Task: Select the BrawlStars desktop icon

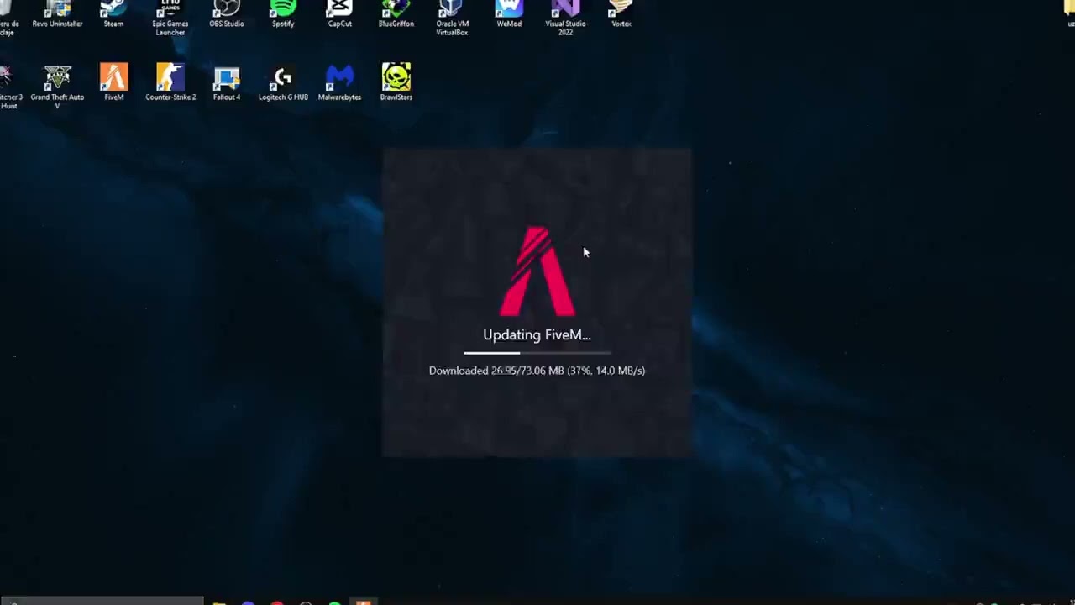Action: [x=396, y=82]
